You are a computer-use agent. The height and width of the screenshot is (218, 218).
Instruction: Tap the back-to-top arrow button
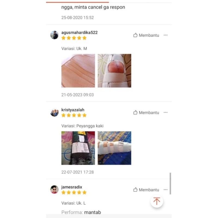157,201
